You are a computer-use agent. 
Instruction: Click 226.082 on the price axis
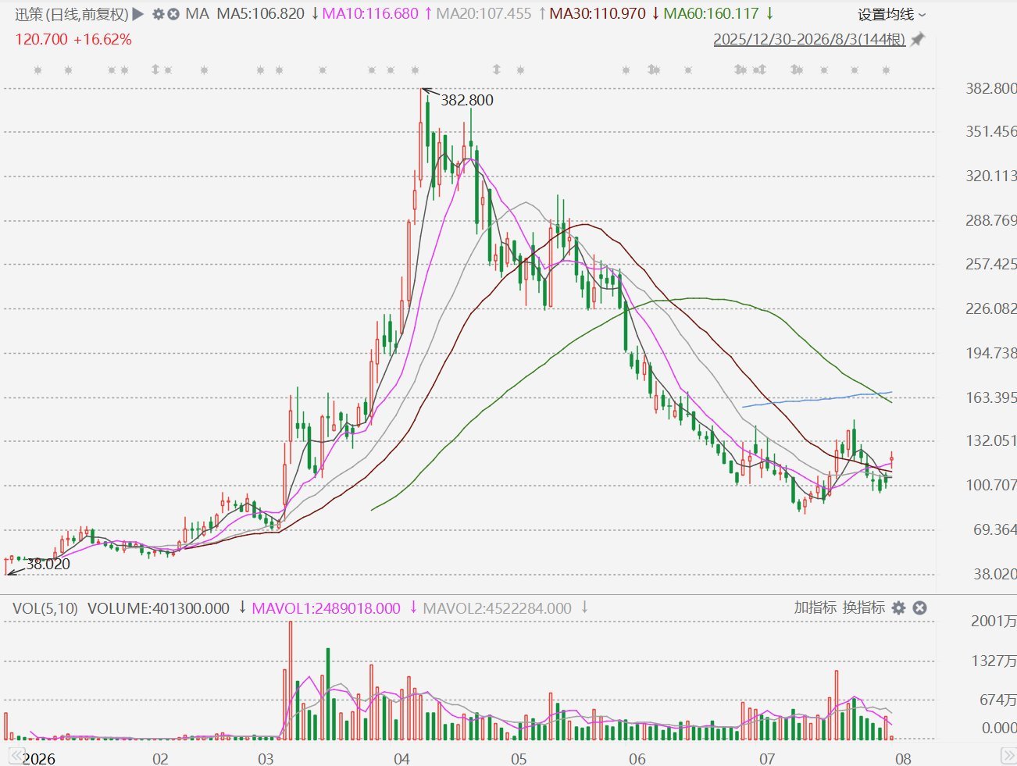click(991, 308)
